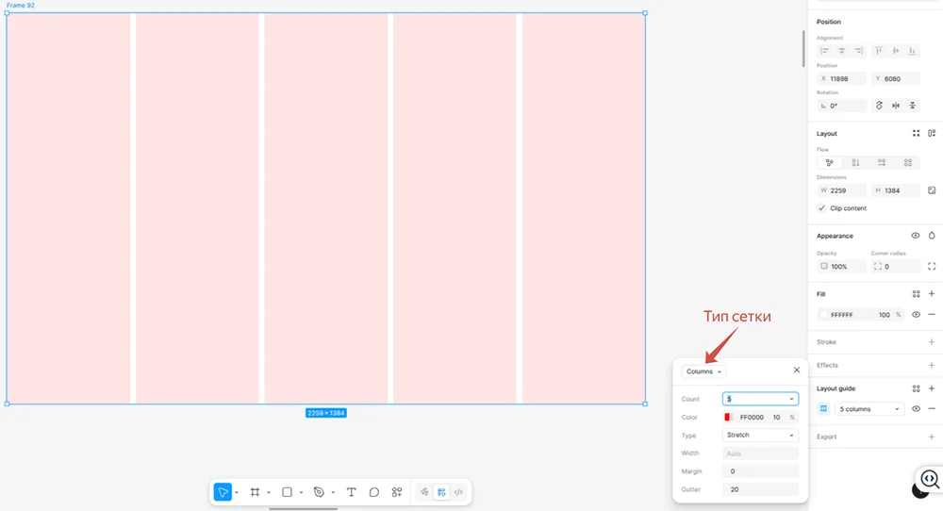Align selection vertical centers
943x511 pixels.
(896, 51)
